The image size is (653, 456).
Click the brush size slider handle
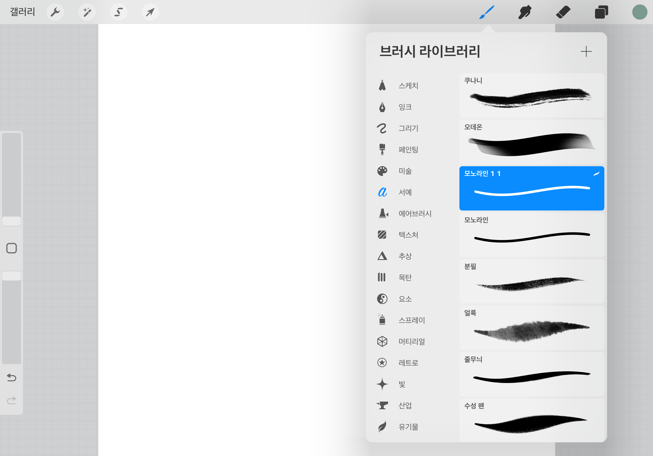click(x=11, y=221)
